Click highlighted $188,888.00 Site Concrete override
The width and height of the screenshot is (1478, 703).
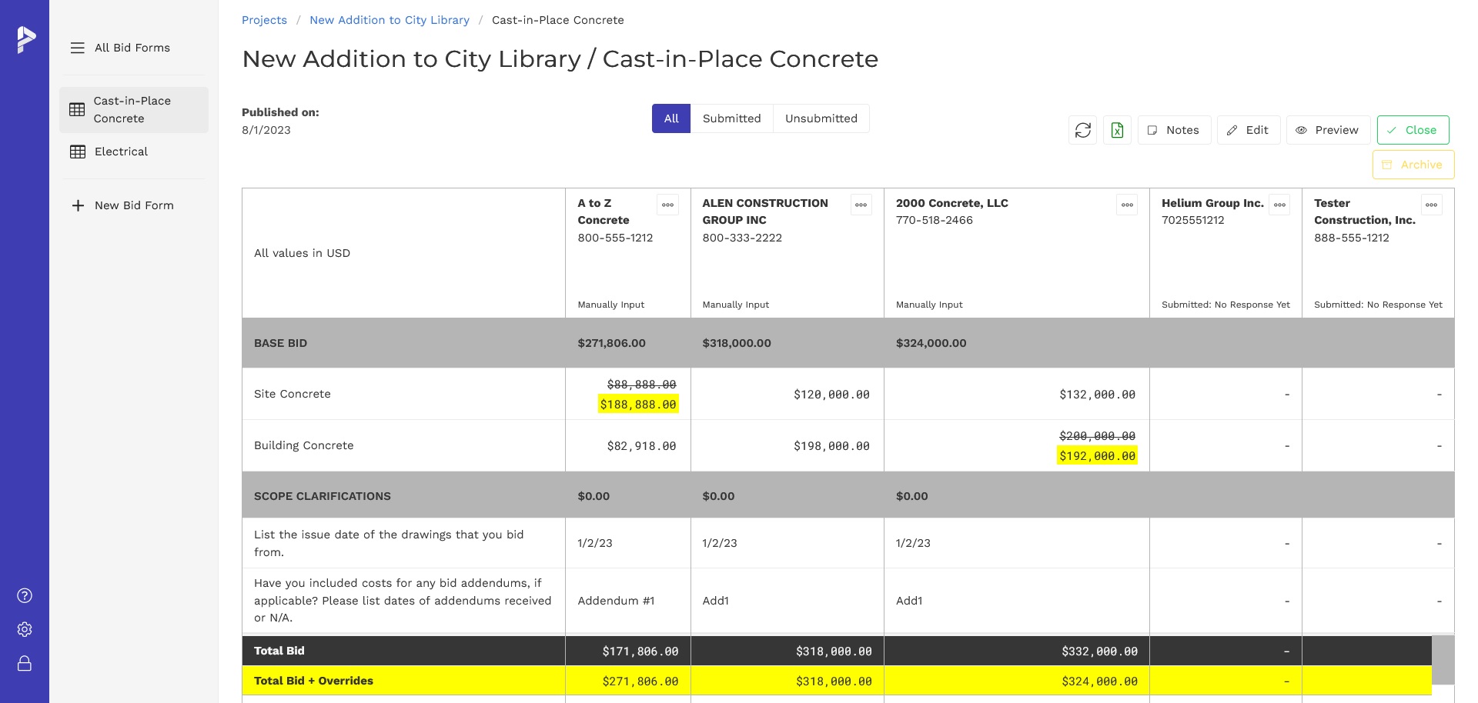(x=638, y=405)
